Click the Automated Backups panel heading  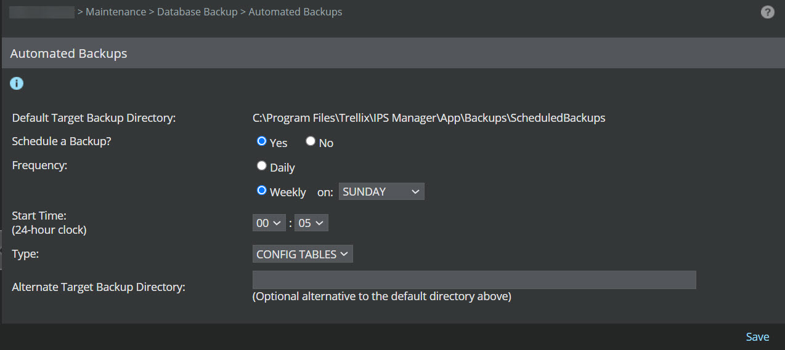(x=68, y=53)
